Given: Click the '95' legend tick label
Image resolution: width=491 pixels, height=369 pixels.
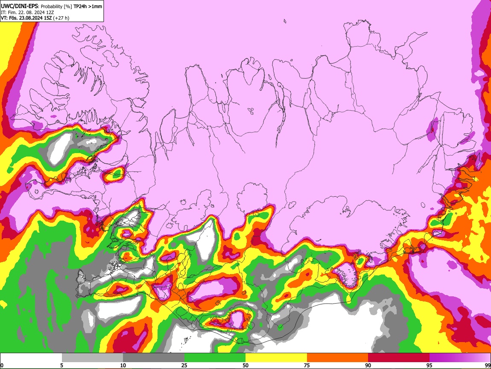Looking at the screenshot, I should (x=430, y=365).
